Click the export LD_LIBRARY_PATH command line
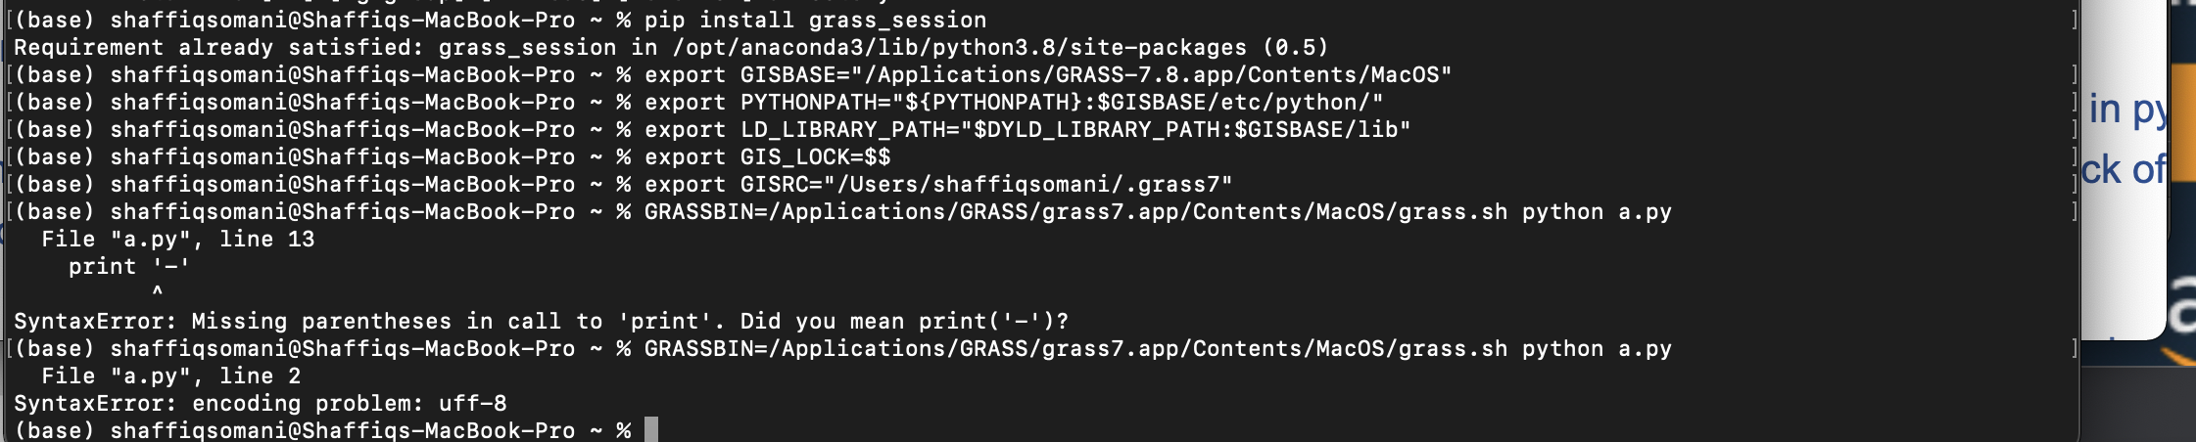 1027,129
